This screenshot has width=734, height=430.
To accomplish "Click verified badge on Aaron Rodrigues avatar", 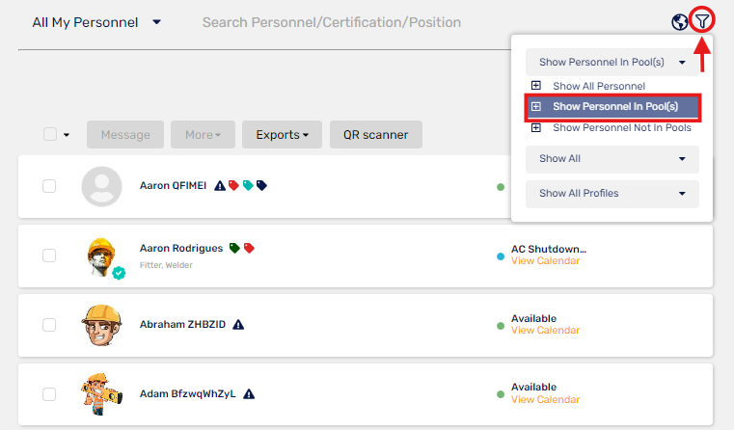I will click(119, 273).
